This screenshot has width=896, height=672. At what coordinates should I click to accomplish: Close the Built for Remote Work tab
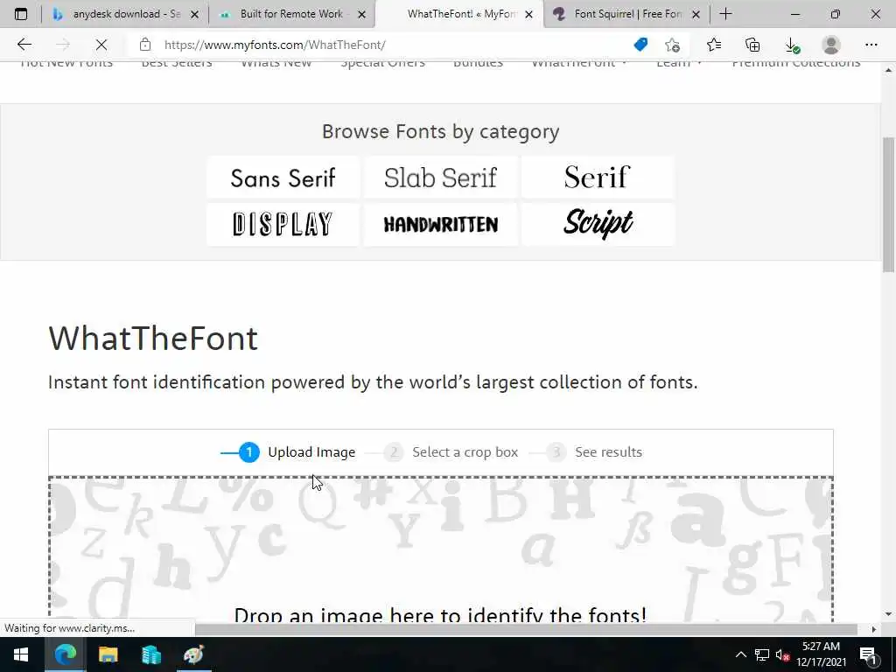point(361,14)
